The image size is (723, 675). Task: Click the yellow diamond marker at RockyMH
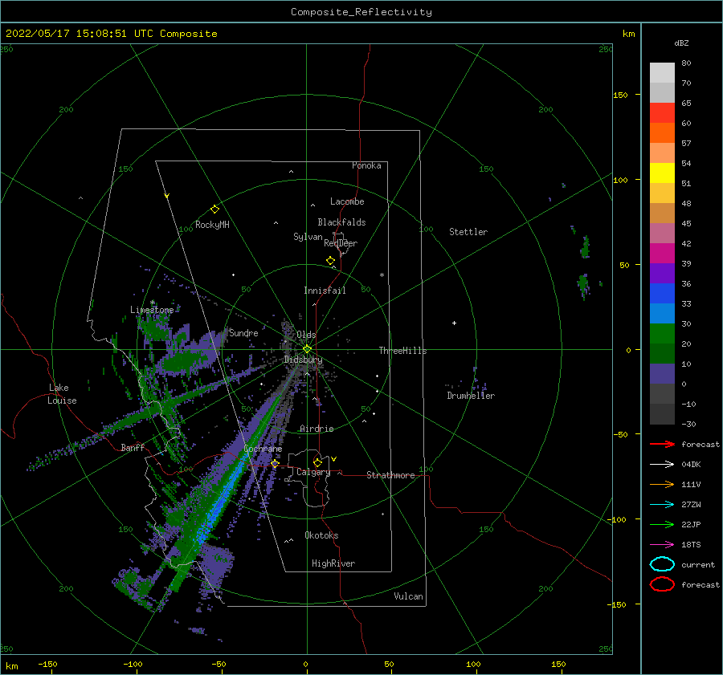click(x=214, y=209)
